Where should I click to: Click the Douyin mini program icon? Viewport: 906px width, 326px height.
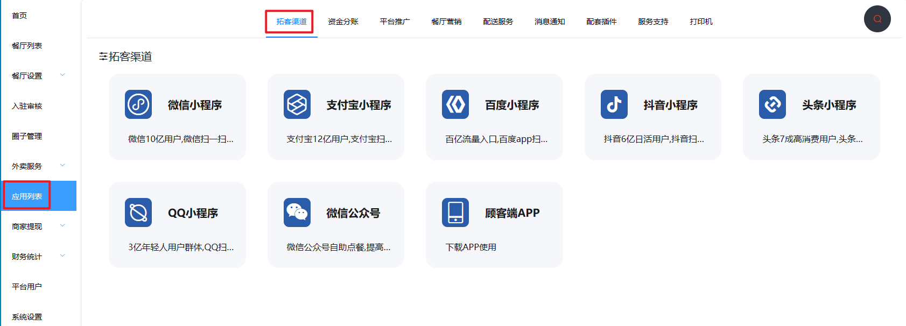tap(614, 104)
